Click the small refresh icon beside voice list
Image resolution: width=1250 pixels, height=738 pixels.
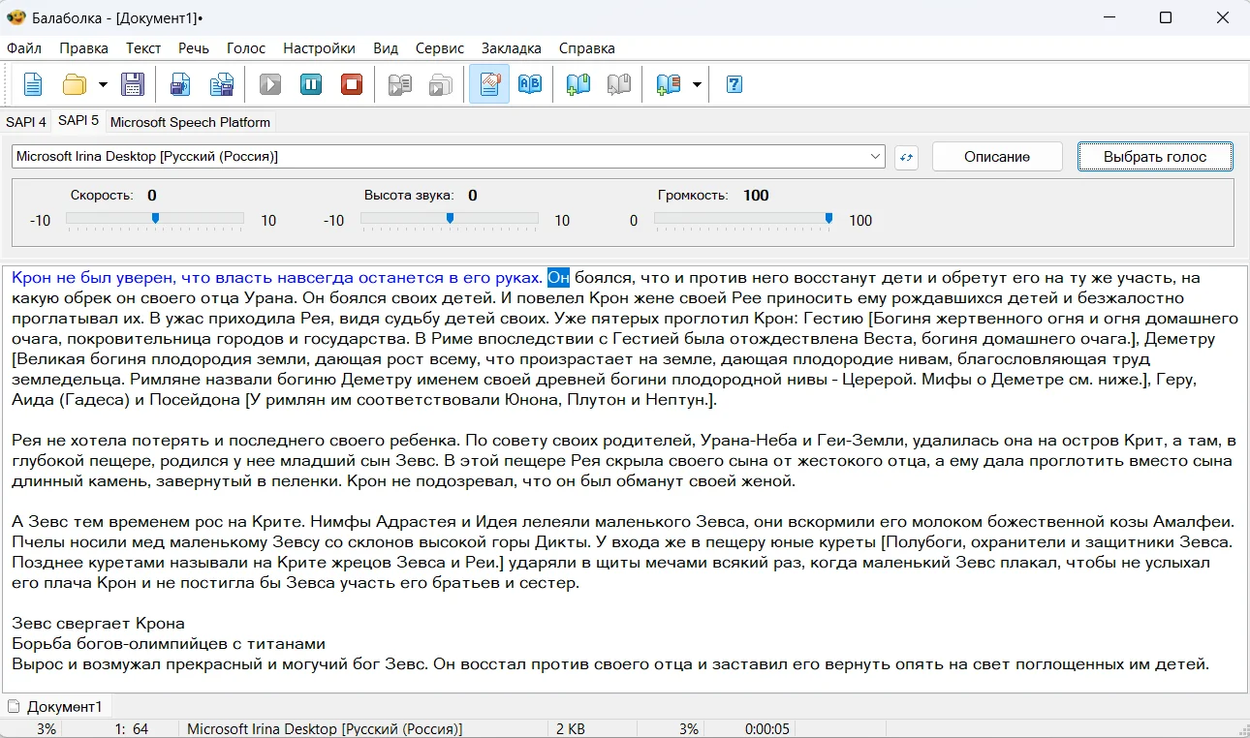pyautogui.click(x=906, y=157)
